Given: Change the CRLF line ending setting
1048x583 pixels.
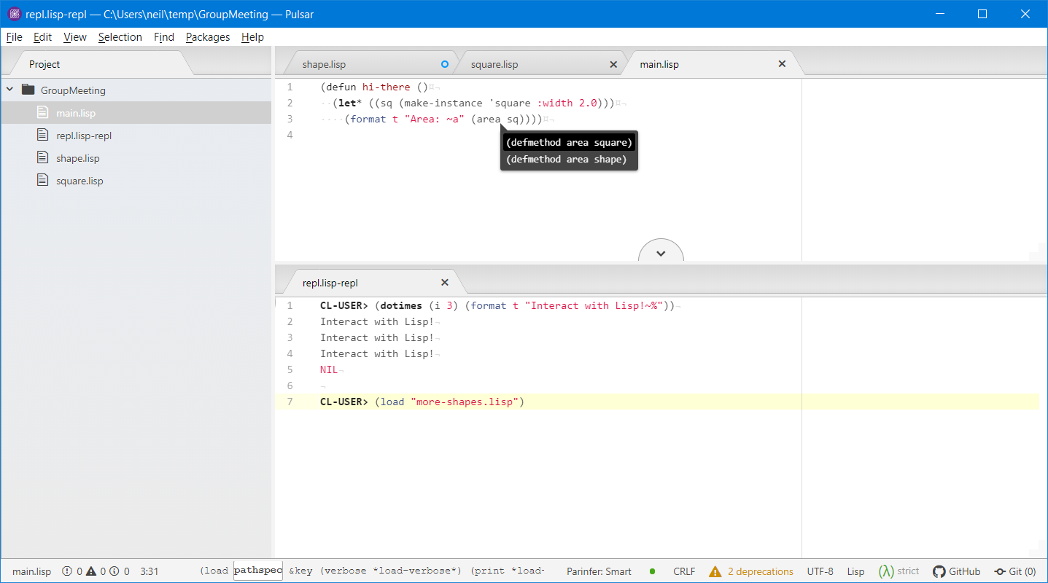Looking at the screenshot, I should pos(684,571).
